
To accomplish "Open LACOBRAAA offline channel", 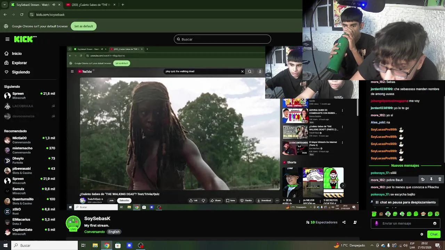I will point(30,106).
